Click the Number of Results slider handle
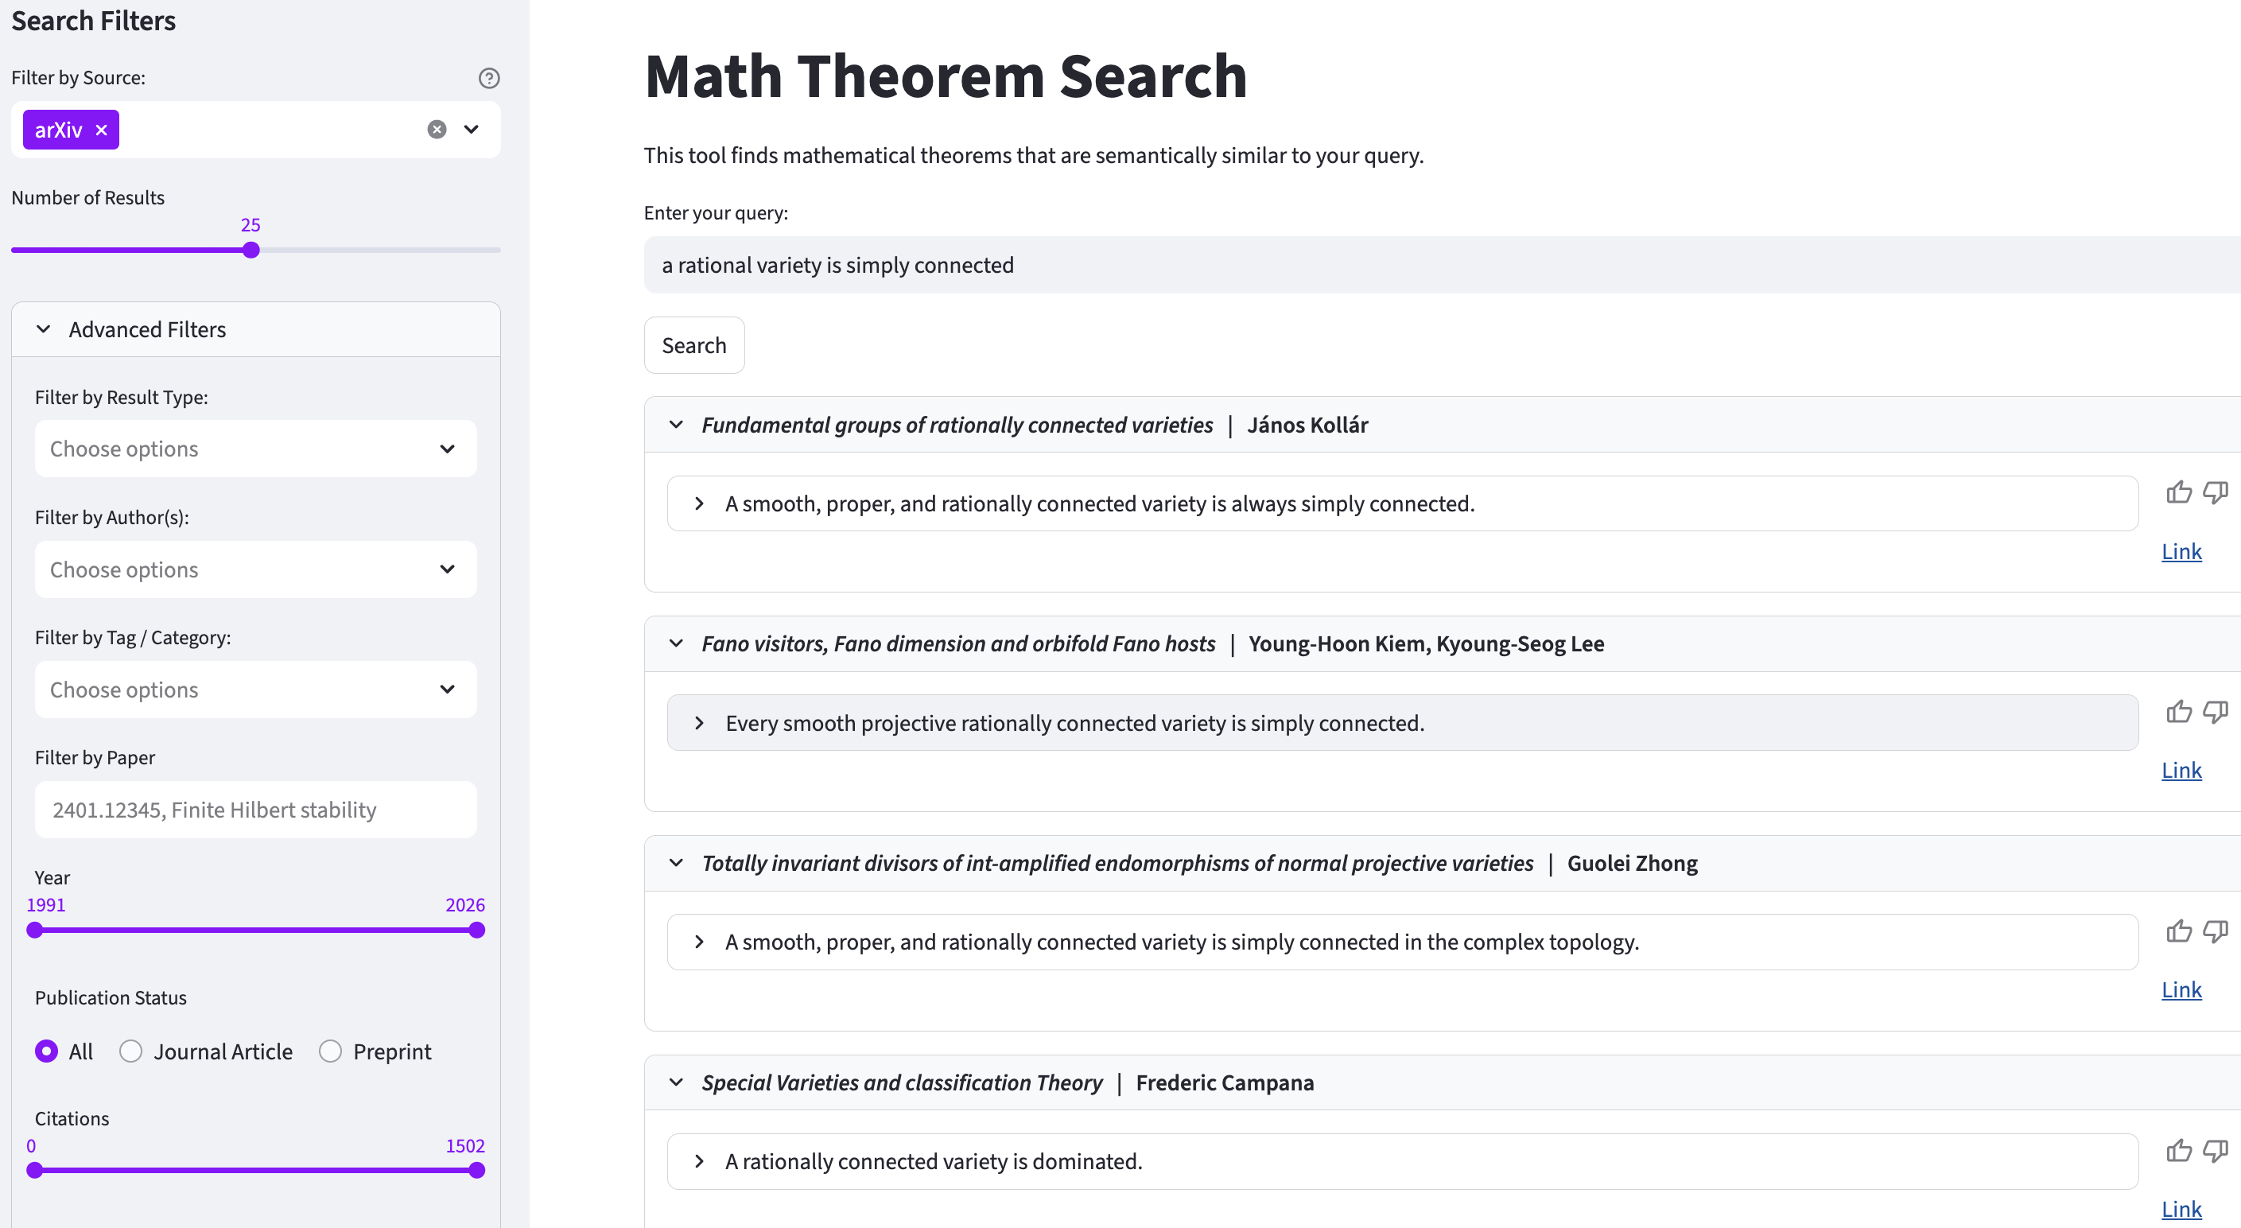 pyautogui.click(x=251, y=251)
